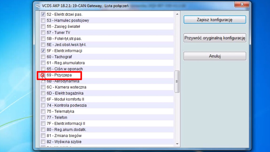Check the 57 - Tuner TV box
This screenshot has height=152, width=270.
(x=43, y=33)
